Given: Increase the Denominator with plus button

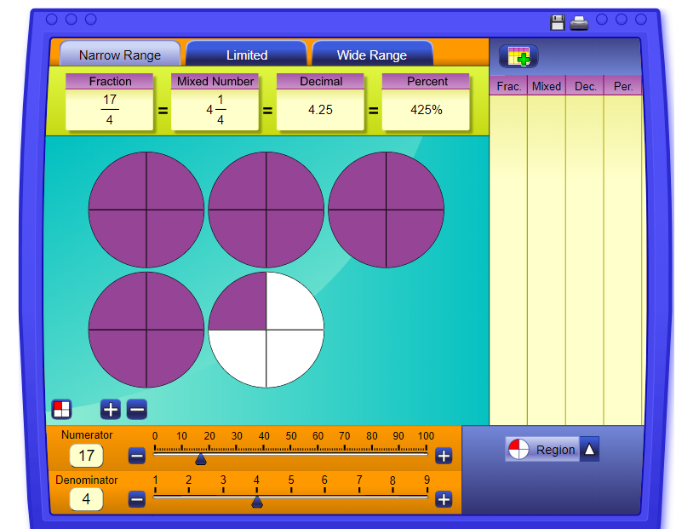Looking at the screenshot, I should coord(444,499).
